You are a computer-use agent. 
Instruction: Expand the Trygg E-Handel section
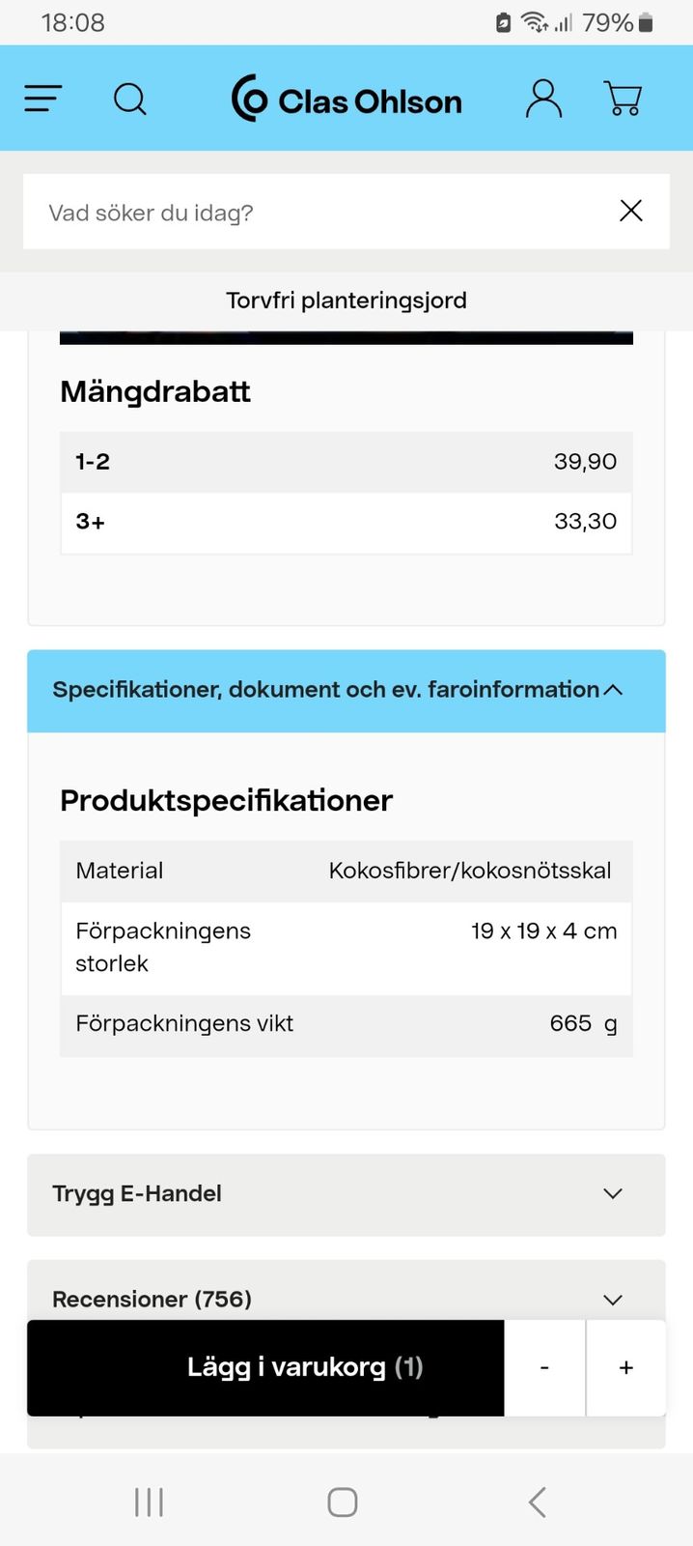[346, 1194]
